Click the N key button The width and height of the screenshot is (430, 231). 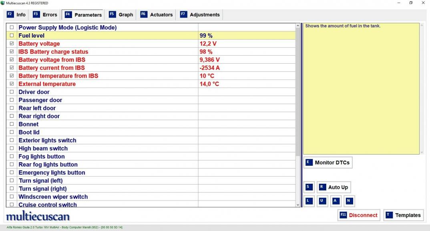349,201
